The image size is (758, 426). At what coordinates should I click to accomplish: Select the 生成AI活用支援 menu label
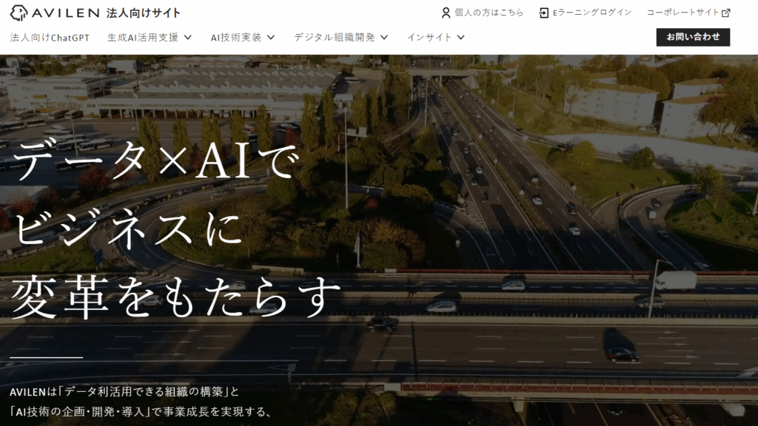coord(143,37)
